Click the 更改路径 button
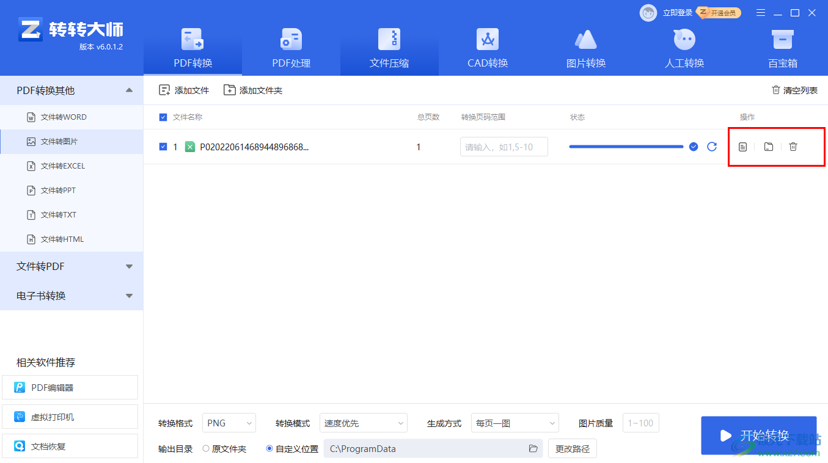The width and height of the screenshot is (828, 463). tap(573, 448)
